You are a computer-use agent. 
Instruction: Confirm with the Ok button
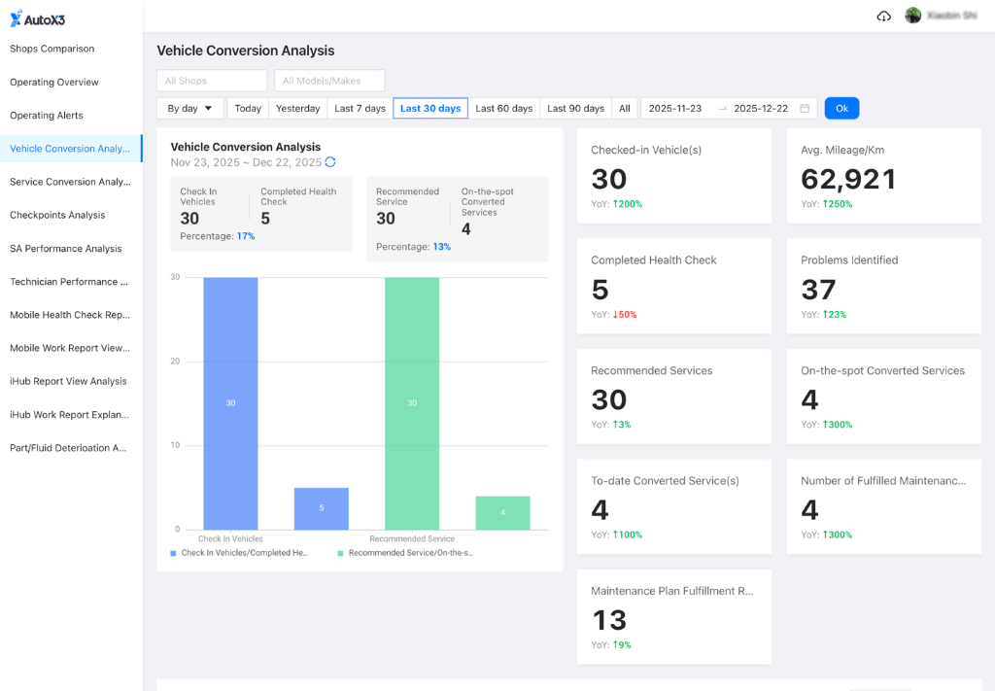click(841, 109)
